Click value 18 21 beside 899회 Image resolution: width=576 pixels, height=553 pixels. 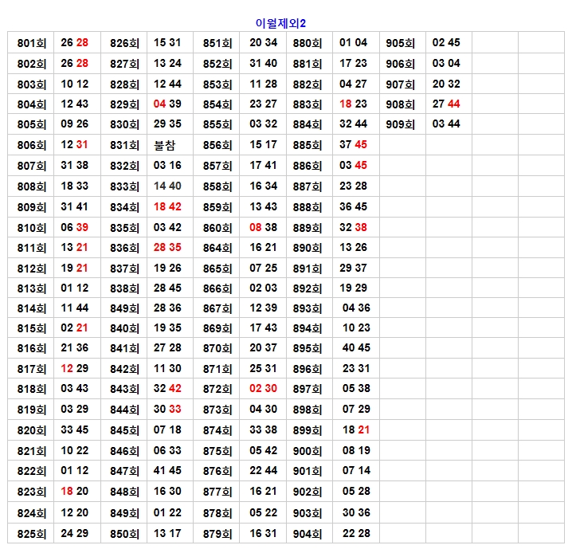(x=356, y=429)
